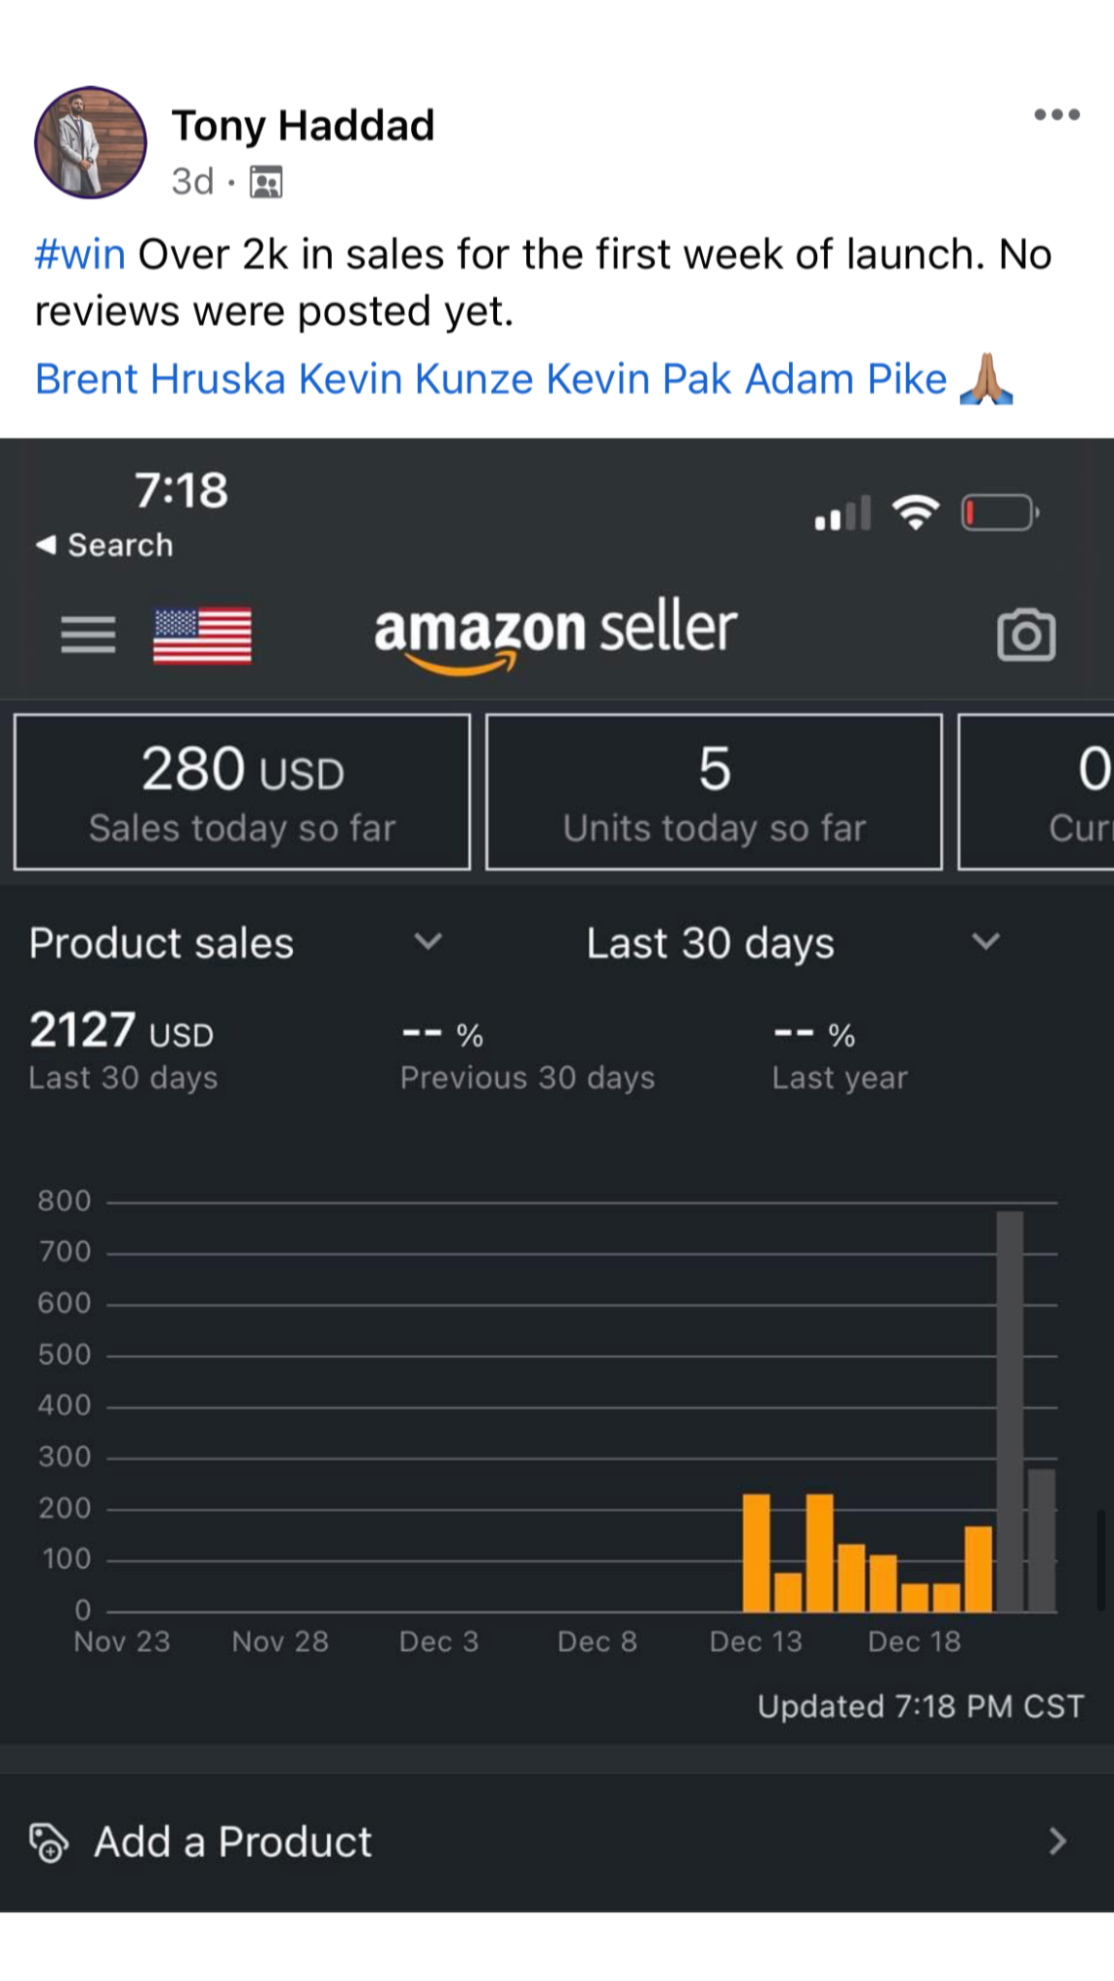Open the camera icon in header
The width and height of the screenshot is (1114, 1981).
coord(1025,636)
